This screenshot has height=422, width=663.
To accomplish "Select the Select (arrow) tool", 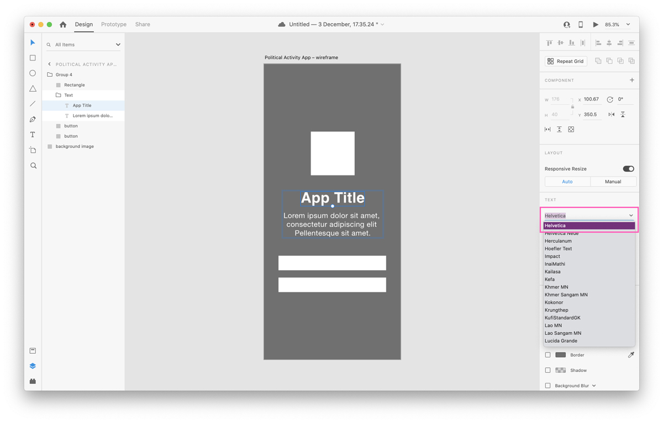I will 33,42.
